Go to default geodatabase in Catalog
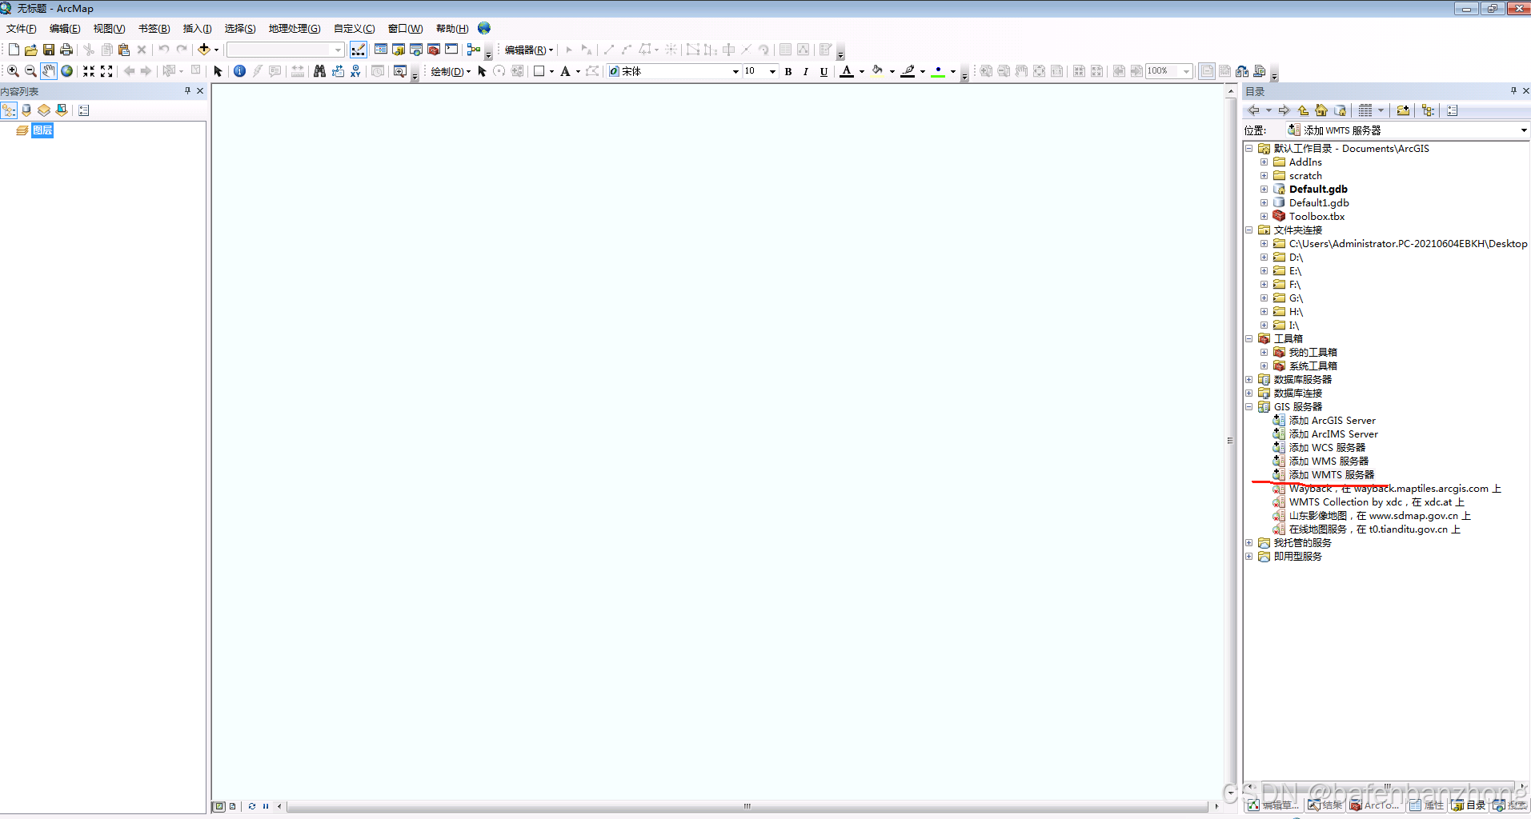Viewport: 1531px width, 819px height. point(1340,110)
